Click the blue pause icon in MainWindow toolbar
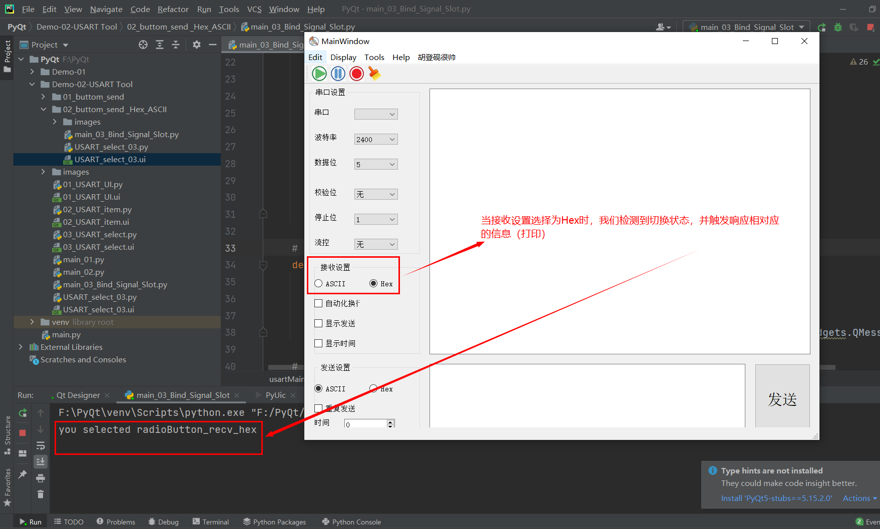Viewport: 880px width, 529px height. tap(338, 74)
